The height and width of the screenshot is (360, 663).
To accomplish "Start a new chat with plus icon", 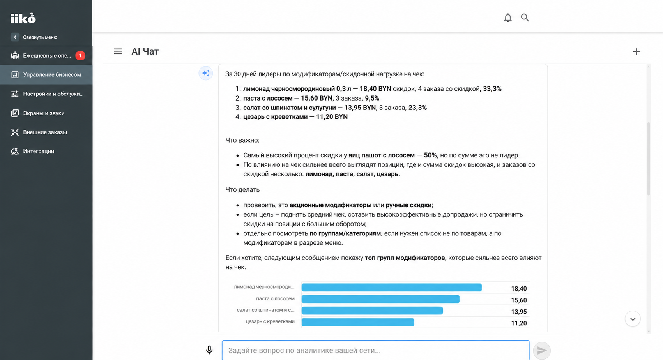I will click(x=636, y=51).
